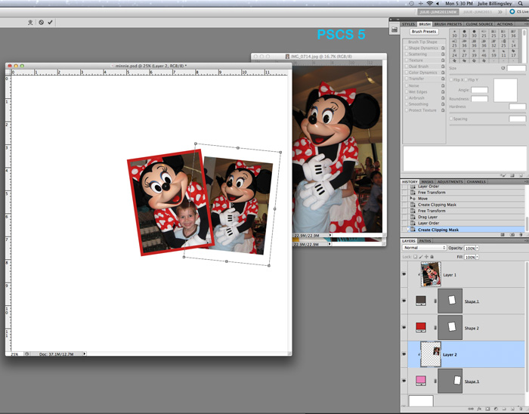Add a layer mask from Layers footer
This screenshot has width=529, height=414.
487,409
